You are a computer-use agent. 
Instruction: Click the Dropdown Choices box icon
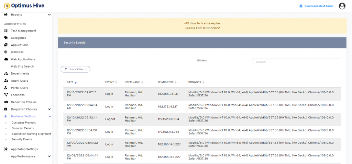[6, 109]
